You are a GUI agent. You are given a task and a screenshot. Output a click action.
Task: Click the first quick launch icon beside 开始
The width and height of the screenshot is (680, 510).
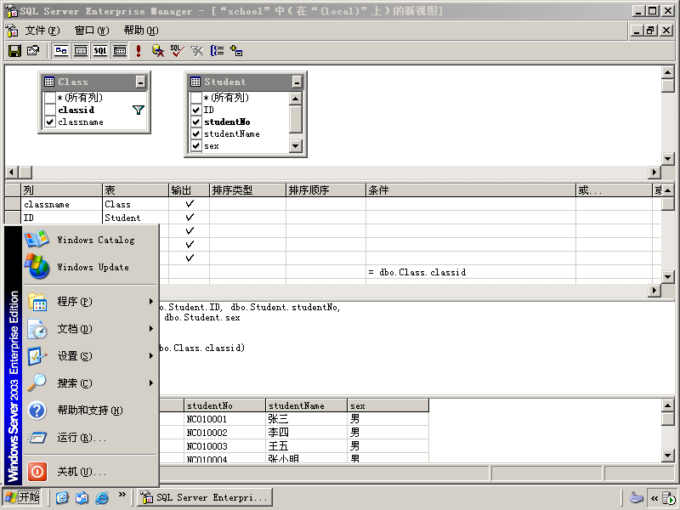point(62,497)
